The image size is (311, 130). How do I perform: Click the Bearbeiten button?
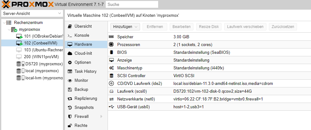pos(182,27)
